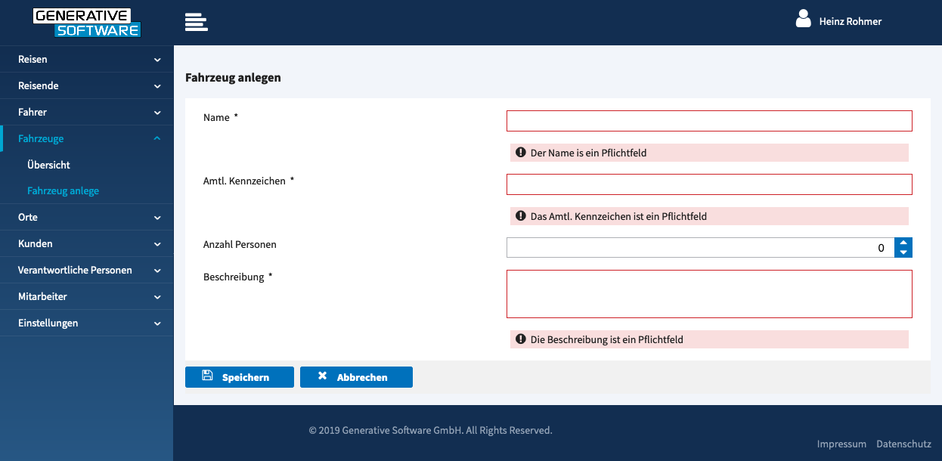Click the copyright notice text
This screenshot has height=461, width=942.
[x=431, y=431]
